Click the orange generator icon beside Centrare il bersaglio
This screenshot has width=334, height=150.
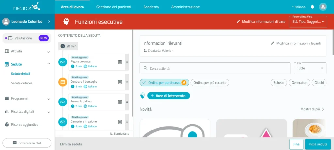[63, 82]
